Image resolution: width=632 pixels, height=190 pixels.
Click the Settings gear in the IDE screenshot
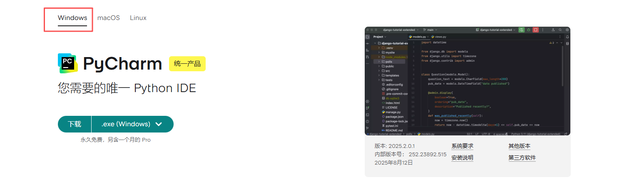point(567,30)
